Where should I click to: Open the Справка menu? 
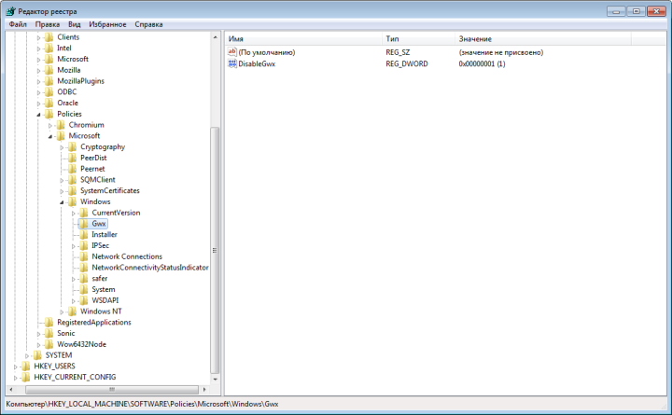pos(148,24)
